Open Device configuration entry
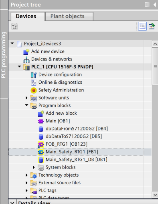158x204 pixels. click(x=60, y=74)
